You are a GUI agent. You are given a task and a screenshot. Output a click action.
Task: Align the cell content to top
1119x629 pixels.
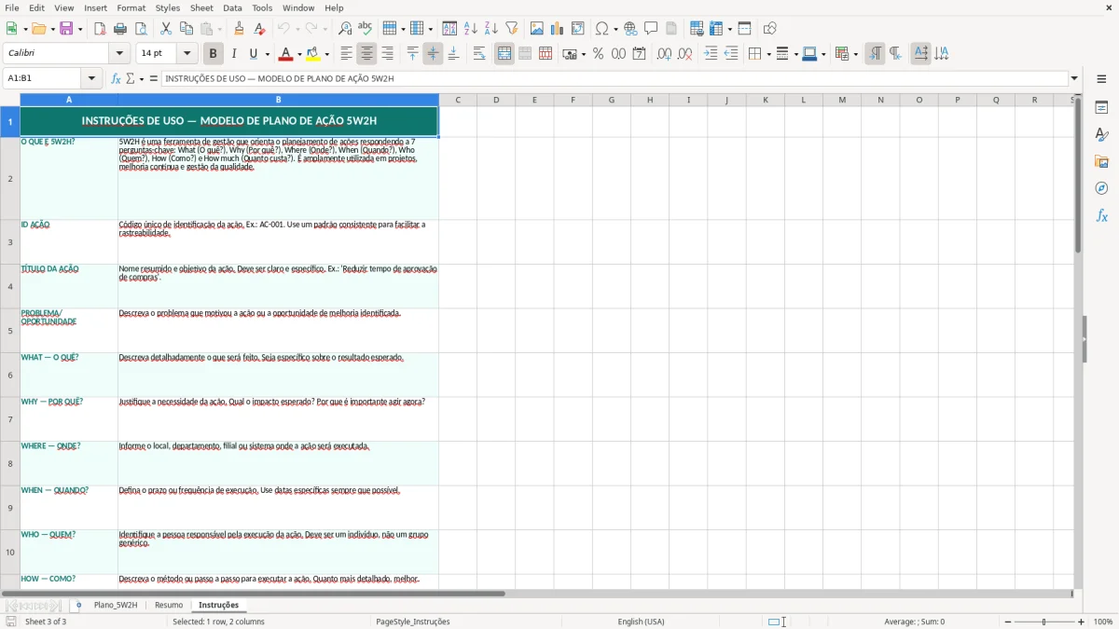[x=412, y=54]
